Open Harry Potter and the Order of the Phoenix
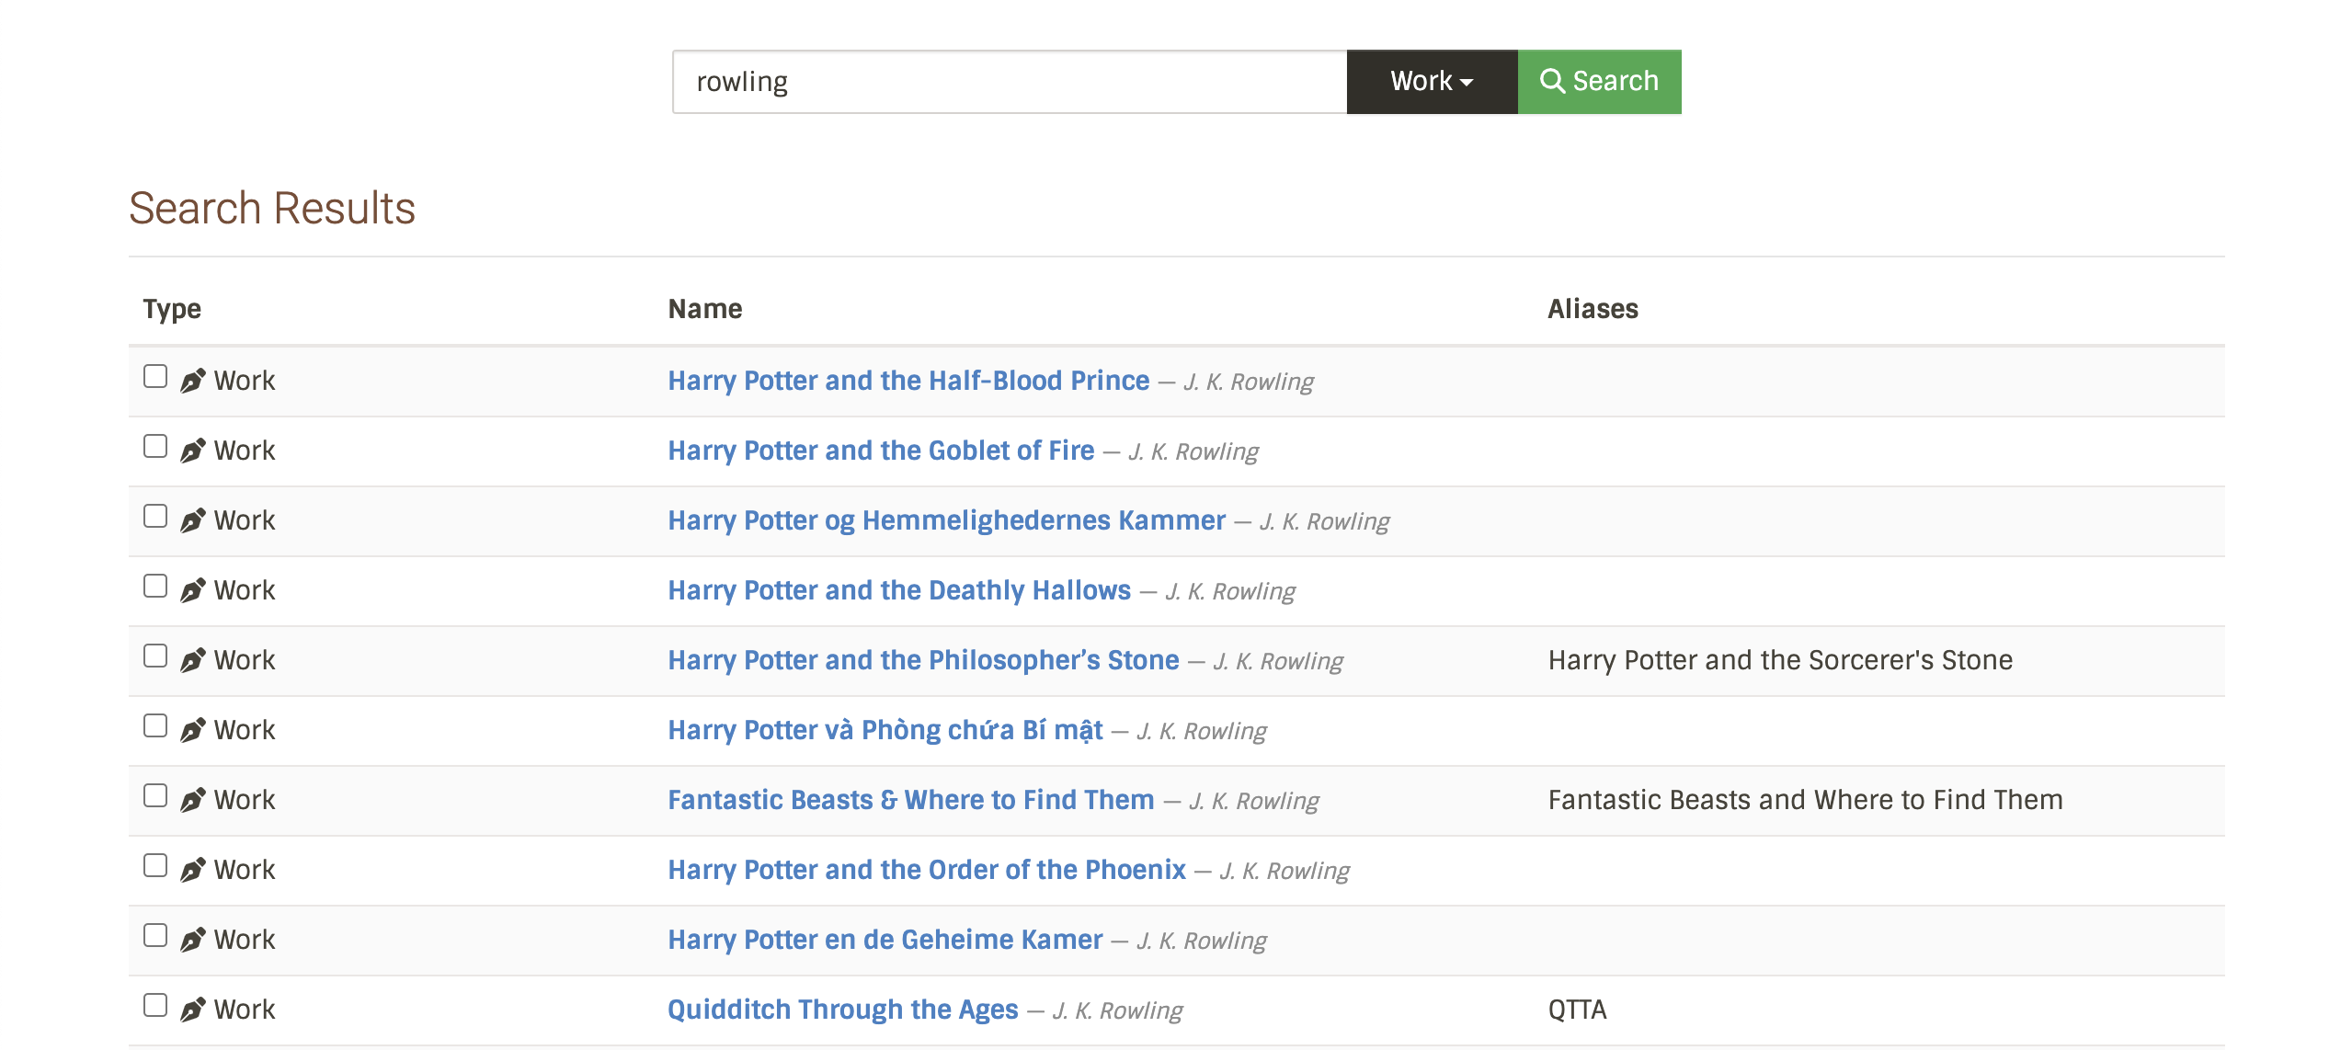Image resolution: width=2352 pixels, height=1050 pixels. tap(927, 870)
